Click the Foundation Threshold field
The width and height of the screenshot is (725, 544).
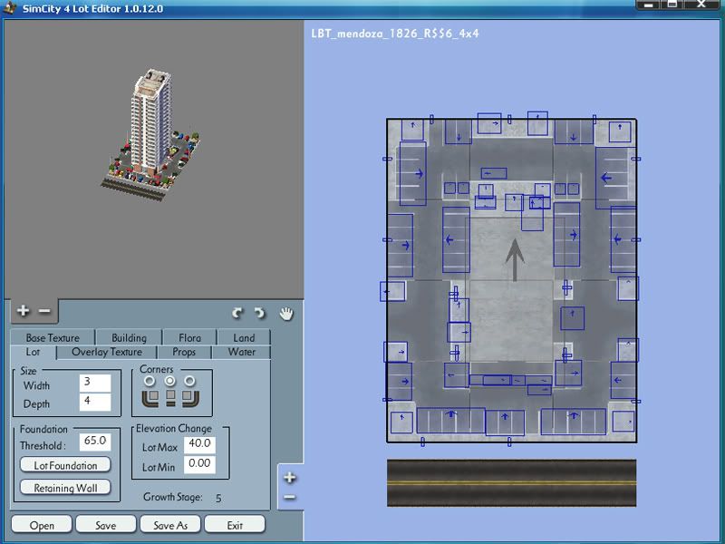click(95, 442)
